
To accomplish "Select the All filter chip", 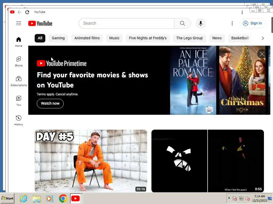I will tap(40, 38).
